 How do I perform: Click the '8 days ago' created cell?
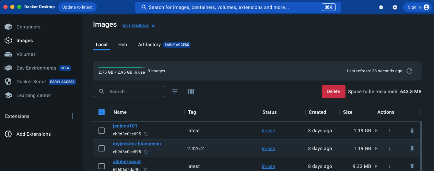coord(320,166)
